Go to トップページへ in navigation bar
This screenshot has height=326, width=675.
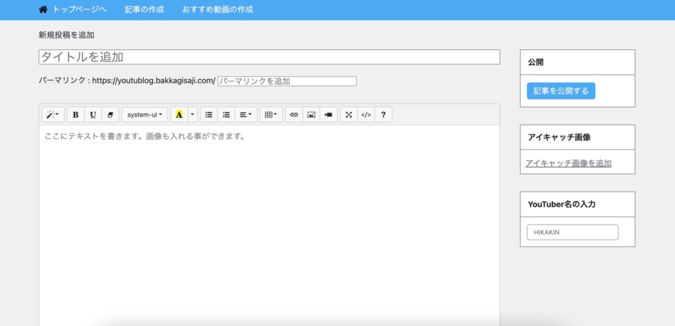[x=73, y=10]
